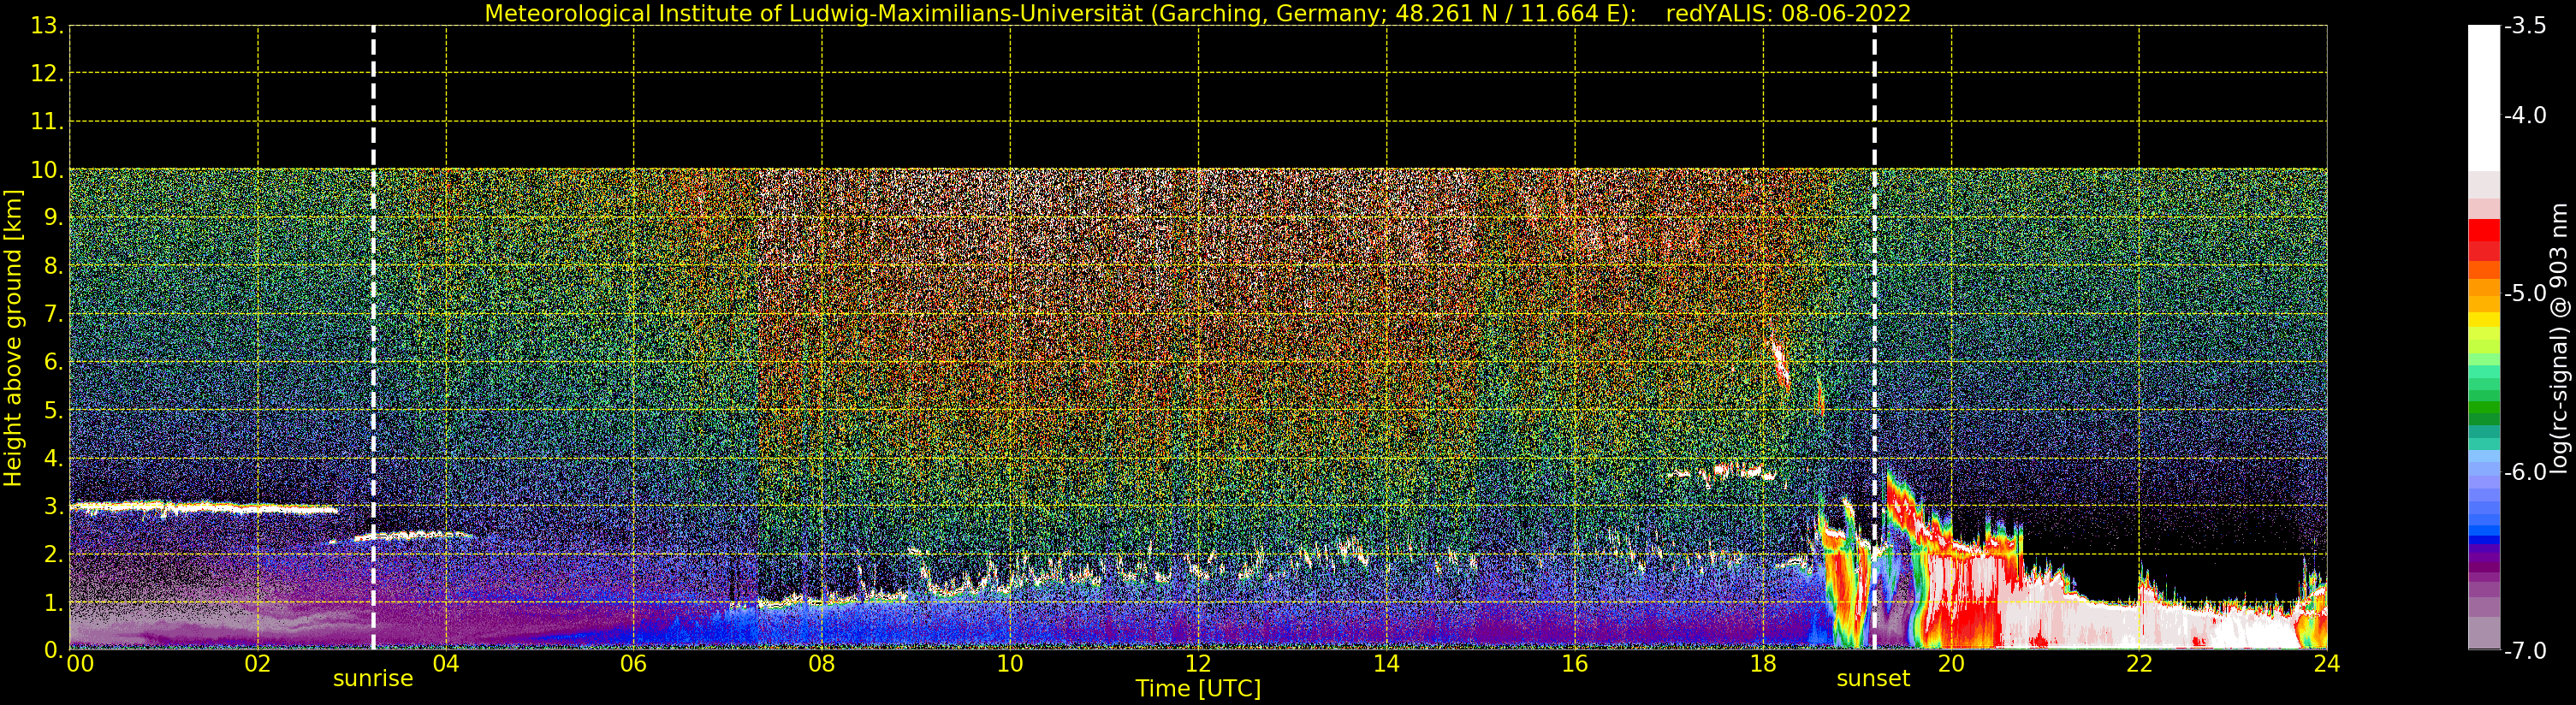Image resolution: width=2576 pixels, height=705 pixels.
Task: Click the time tick label '16'
Action: coord(1575,664)
